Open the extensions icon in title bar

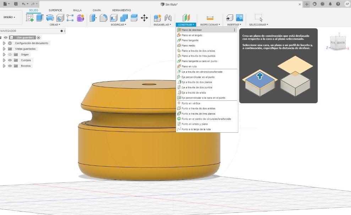314,4
